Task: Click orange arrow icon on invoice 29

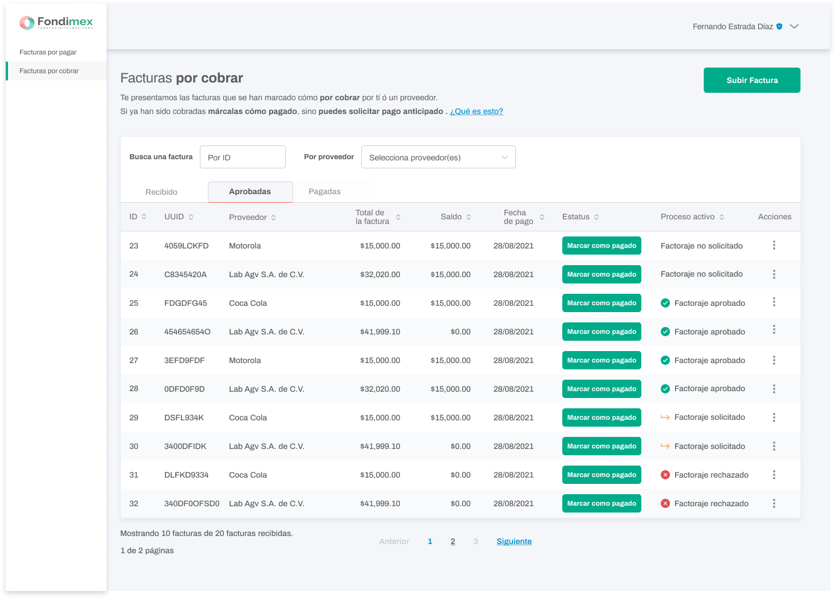Action: (665, 417)
